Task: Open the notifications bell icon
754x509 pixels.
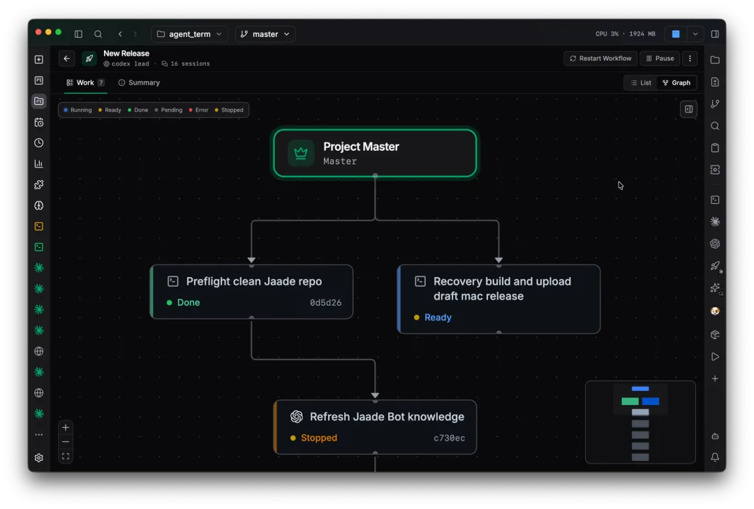Action: pyautogui.click(x=715, y=457)
